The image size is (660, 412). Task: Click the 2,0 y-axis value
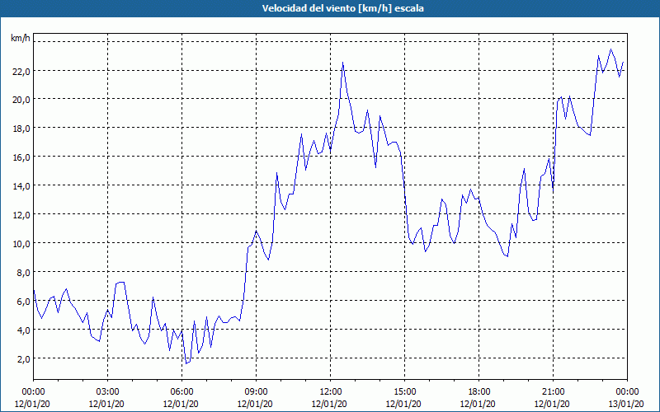click(x=23, y=360)
